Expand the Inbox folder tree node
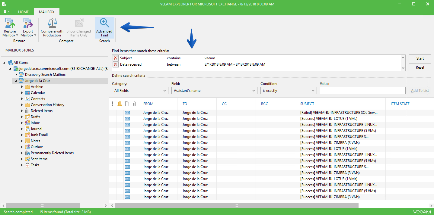This screenshot has width=434, height=215. pos(22,123)
